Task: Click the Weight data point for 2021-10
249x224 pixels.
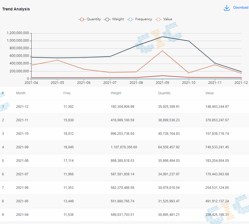Action: 189,41
